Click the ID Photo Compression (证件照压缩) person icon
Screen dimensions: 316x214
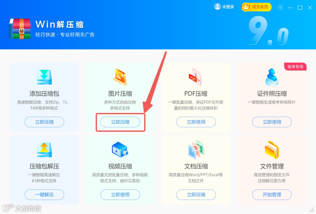tap(272, 77)
